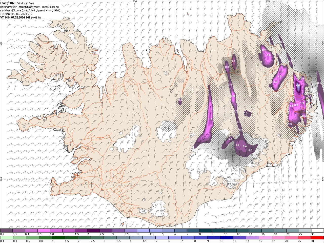Click the bright red 30 mm rain legend swatch
The width and height of the screenshot is (324, 243).
(x=317, y=238)
